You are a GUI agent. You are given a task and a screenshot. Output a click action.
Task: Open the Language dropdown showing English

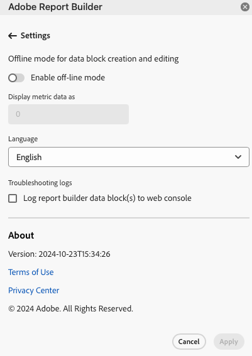point(129,157)
